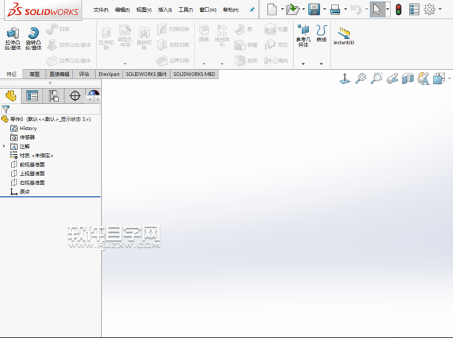The width and height of the screenshot is (453, 338).
Task: Open the Options gear dropdown arrow
Action: pos(440,10)
